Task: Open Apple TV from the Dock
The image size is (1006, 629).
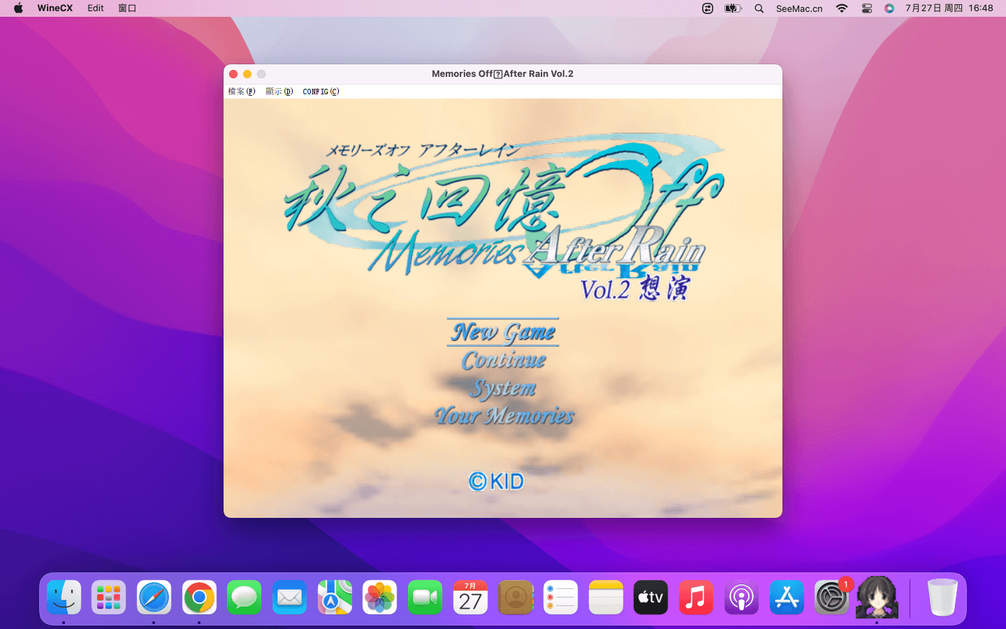Action: click(x=650, y=598)
